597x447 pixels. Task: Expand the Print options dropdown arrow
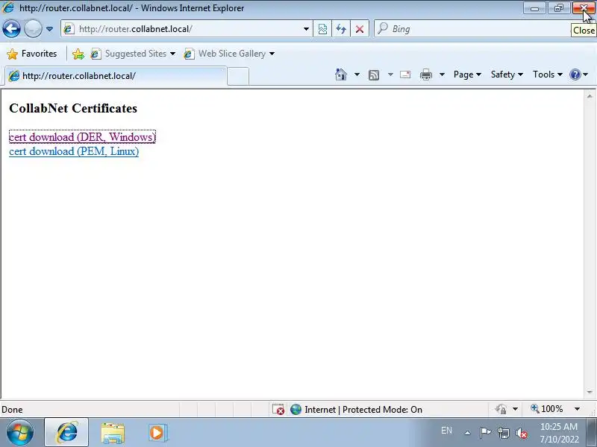[442, 74]
